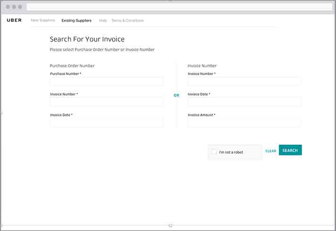Focus the Purchase Number field
This screenshot has height=231, width=336.
coord(106,82)
